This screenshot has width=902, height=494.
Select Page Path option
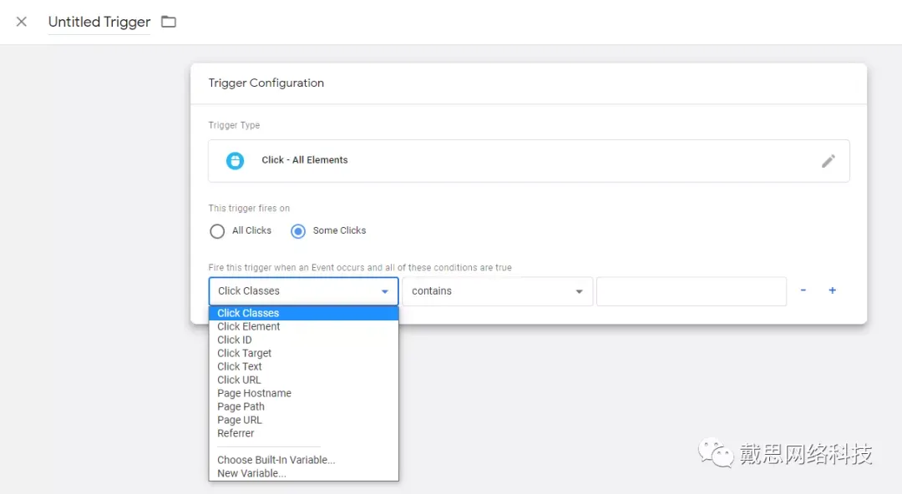pyautogui.click(x=241, y=406)
